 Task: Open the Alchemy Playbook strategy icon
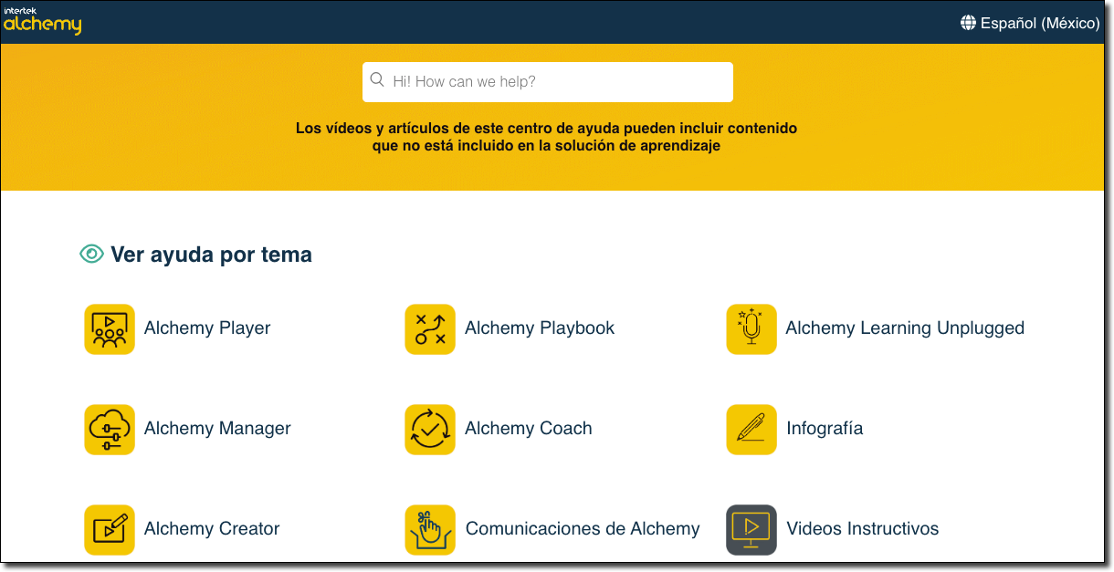click(430, 328)
